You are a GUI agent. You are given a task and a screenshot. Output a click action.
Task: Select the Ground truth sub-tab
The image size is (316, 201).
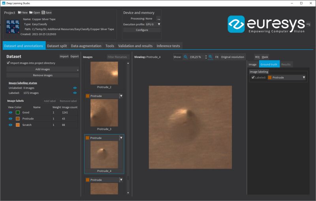pyautogui.click(x=269, y=64)
